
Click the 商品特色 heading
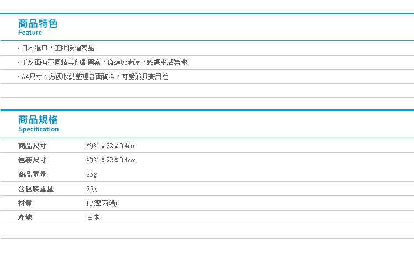pos(38,24)
